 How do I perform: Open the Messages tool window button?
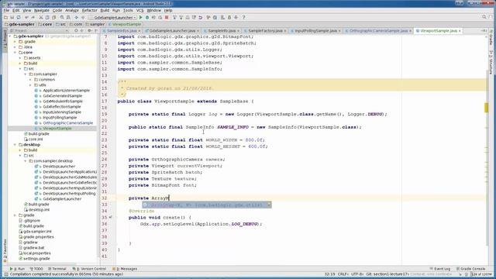point(125,269)
